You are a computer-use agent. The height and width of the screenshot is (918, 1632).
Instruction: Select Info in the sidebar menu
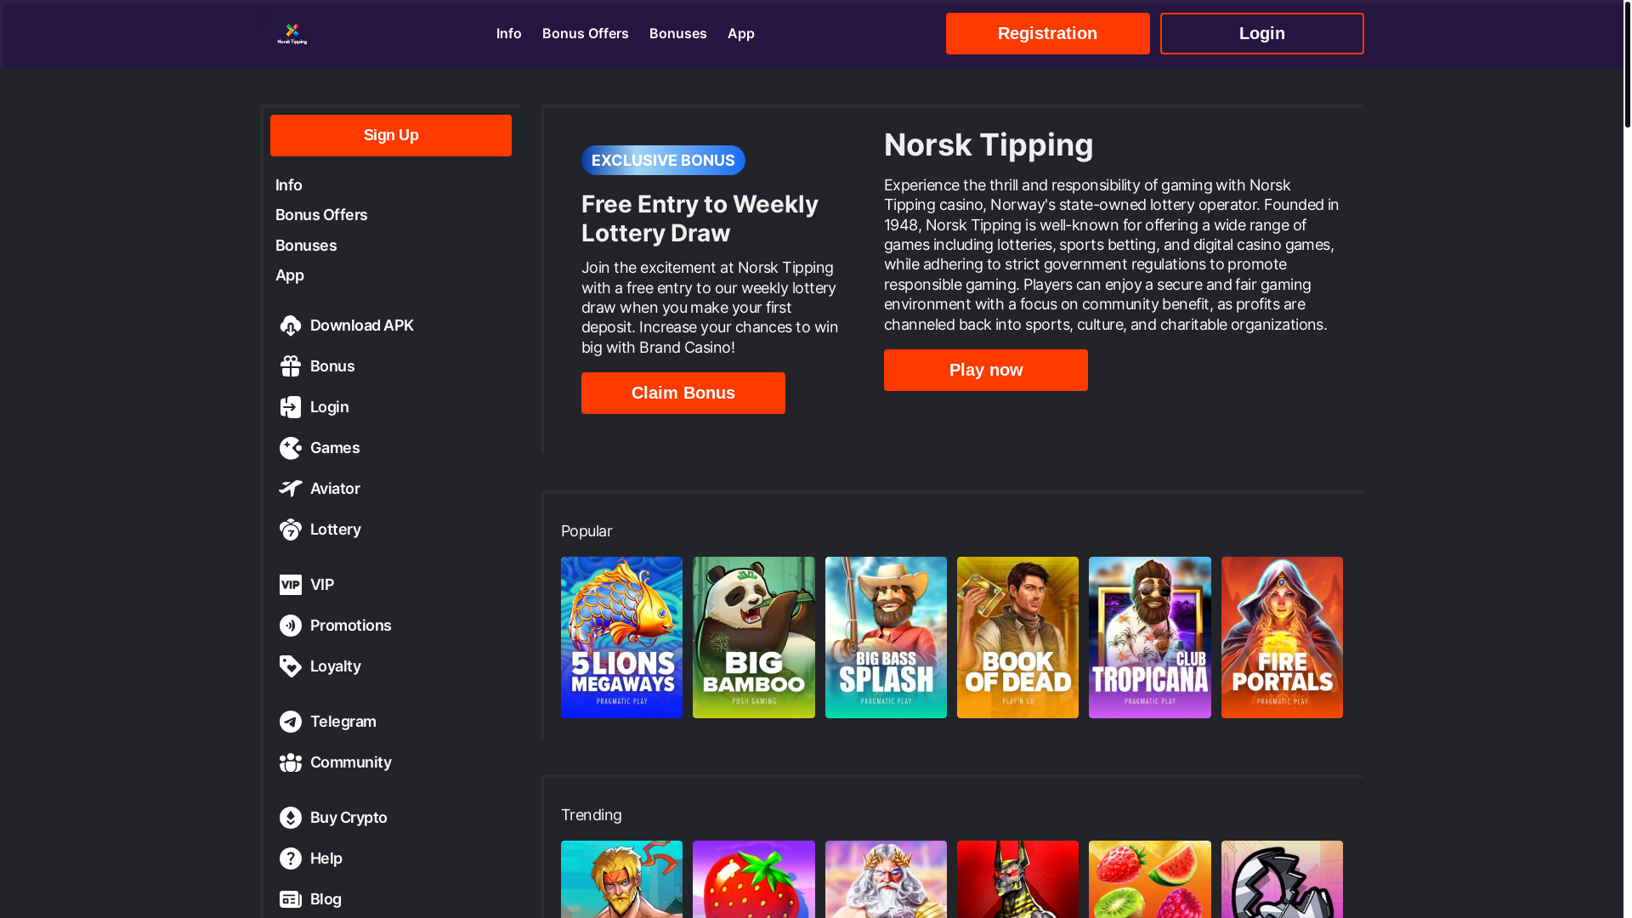pyautogui.click(x=289, y=185)
